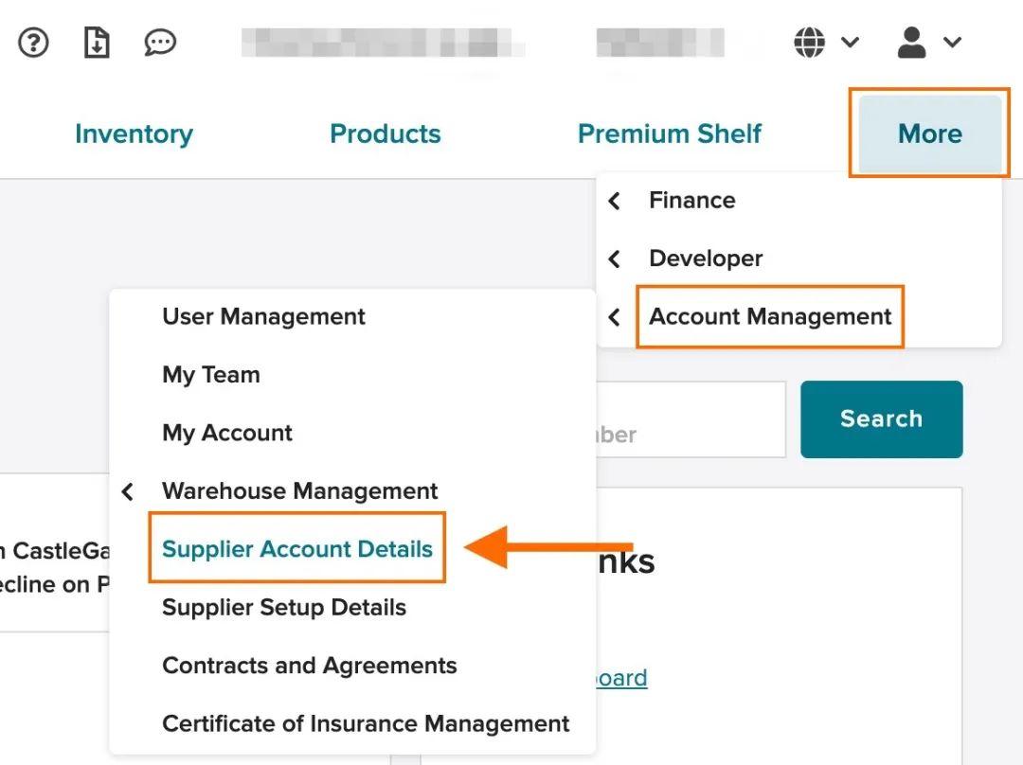Image resolution: width=1023 pixels, height=765 pixels.
Task: Select Account Management in the More menu
Action: [769, 317]
